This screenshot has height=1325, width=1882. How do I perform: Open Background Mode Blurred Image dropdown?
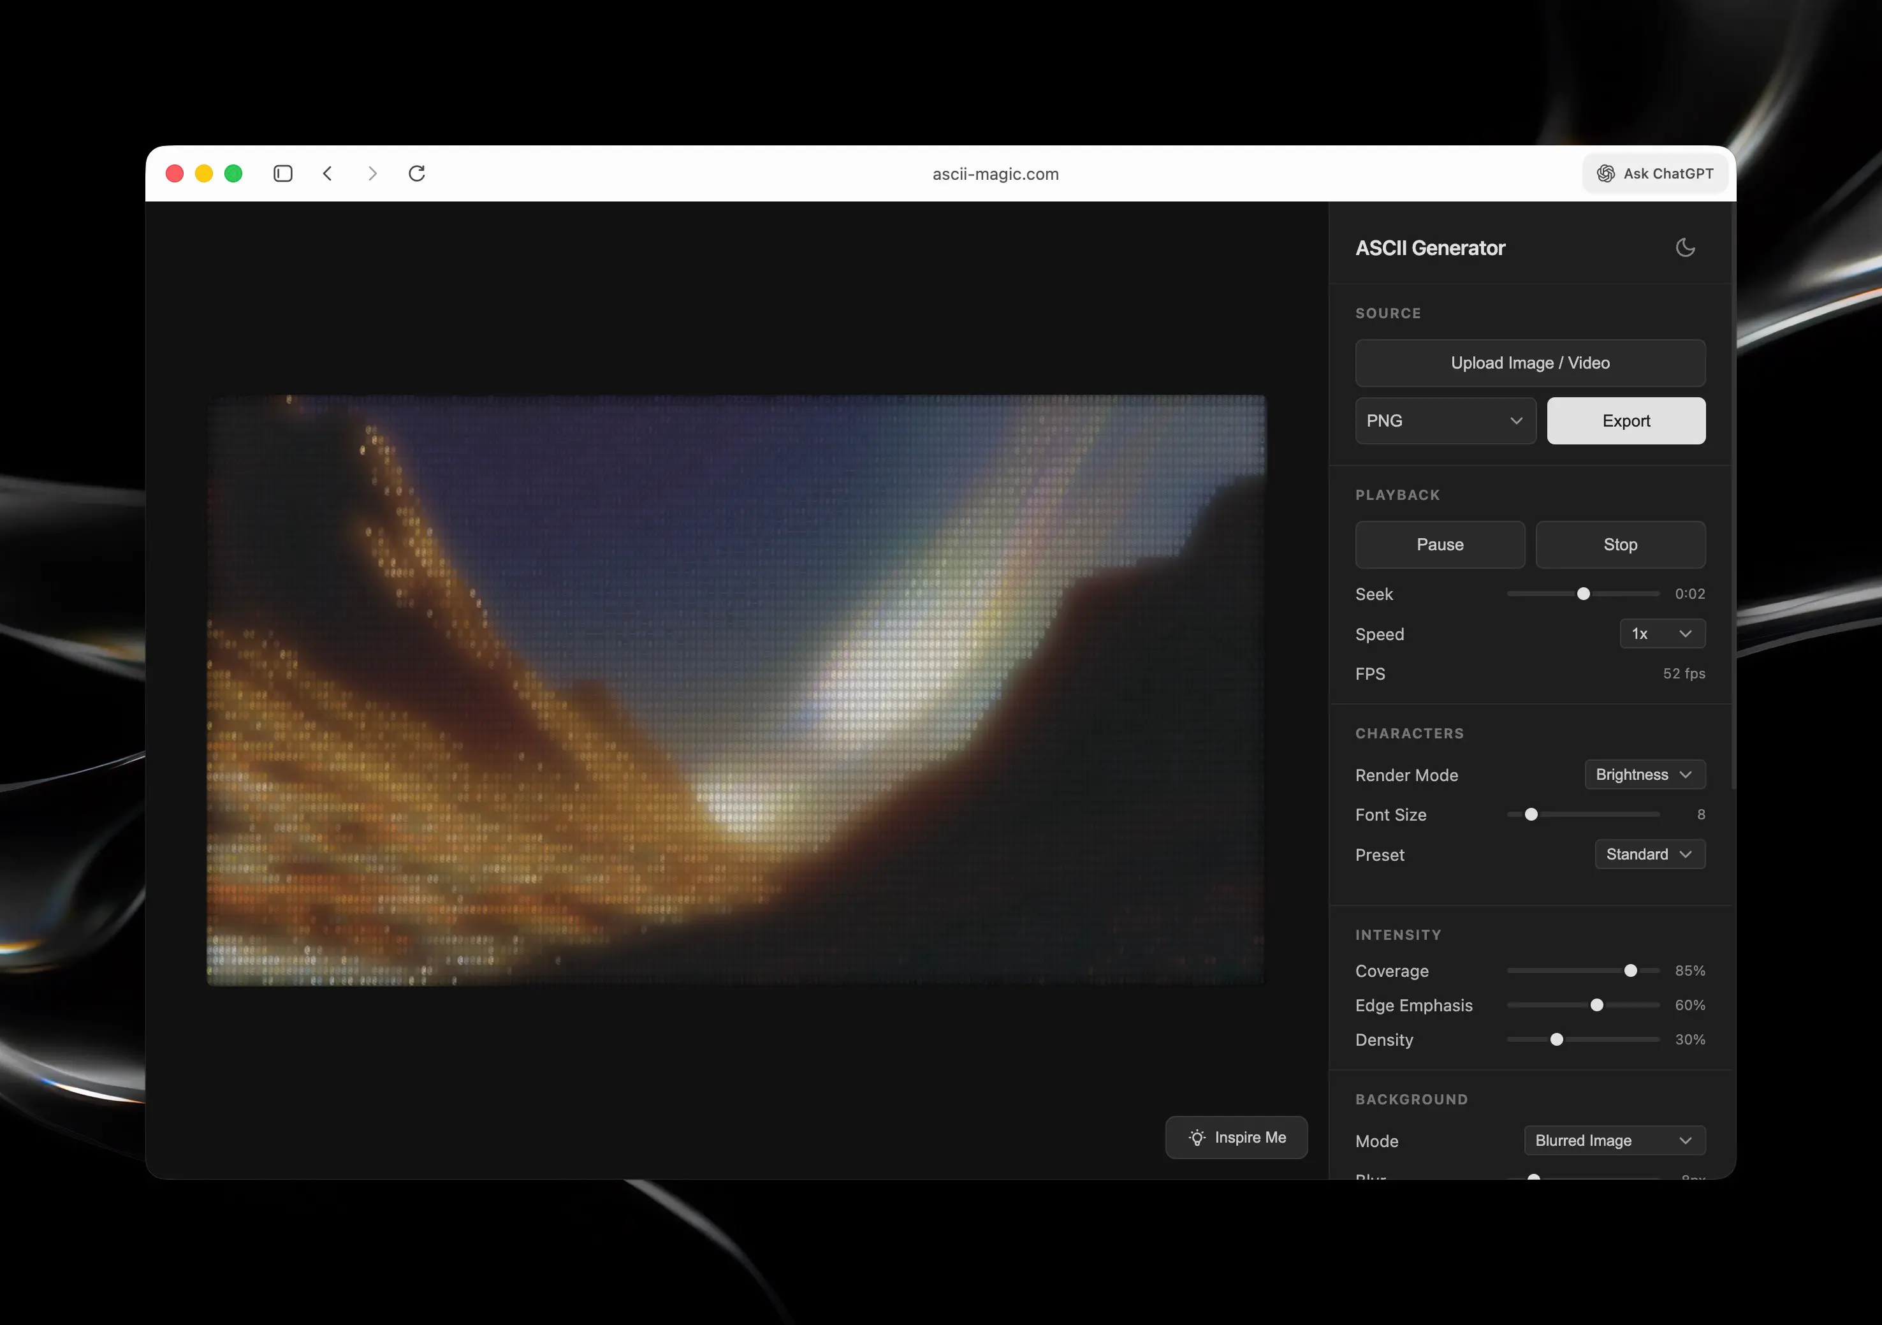coord(1614,1141)
